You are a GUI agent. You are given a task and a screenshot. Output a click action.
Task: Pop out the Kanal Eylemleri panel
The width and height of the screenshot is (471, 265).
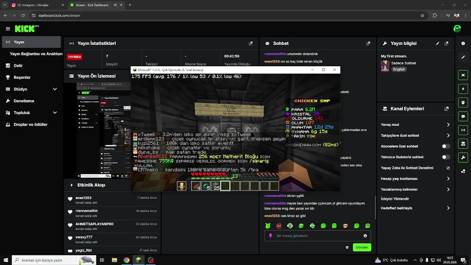pos(446,109)
